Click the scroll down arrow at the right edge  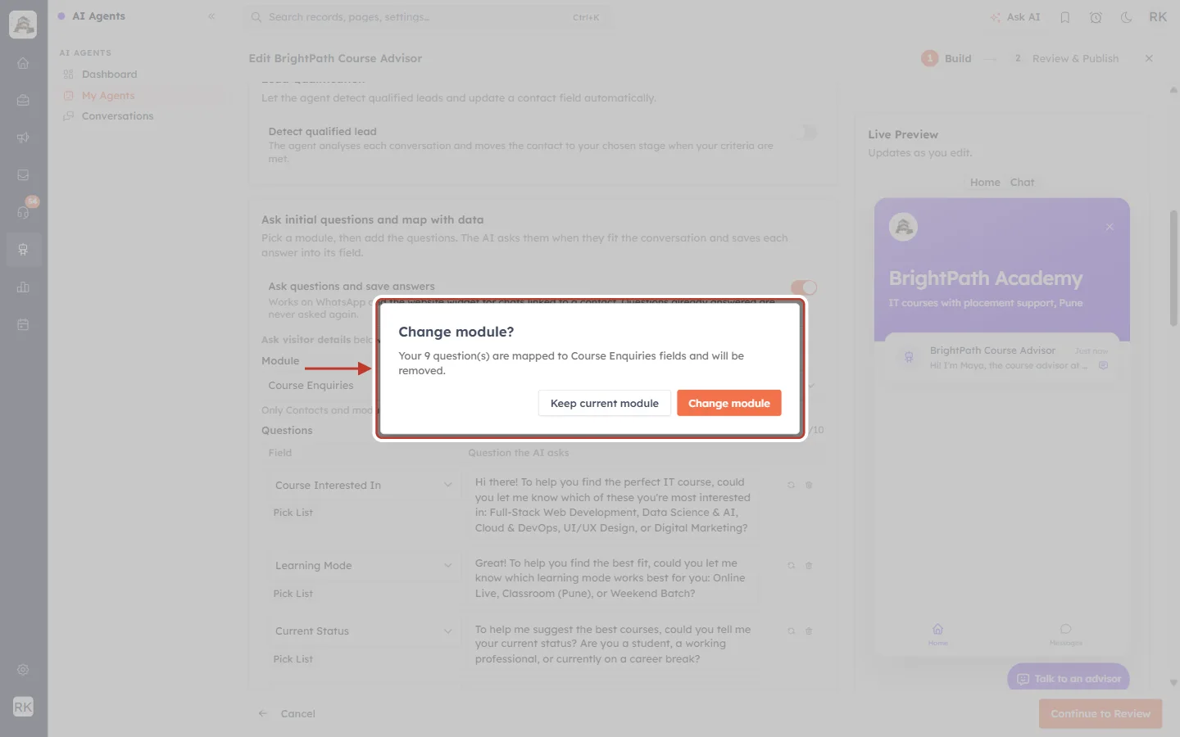[x=1173, y=682]
